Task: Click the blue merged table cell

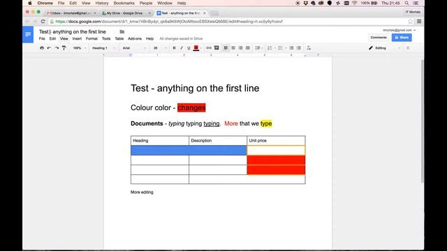Action: [189, 151]
